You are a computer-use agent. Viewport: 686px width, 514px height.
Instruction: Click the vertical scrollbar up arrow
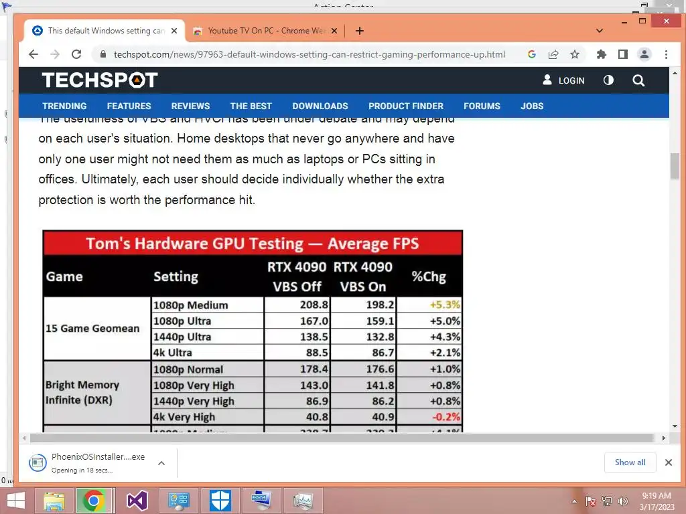pos(675,73)
